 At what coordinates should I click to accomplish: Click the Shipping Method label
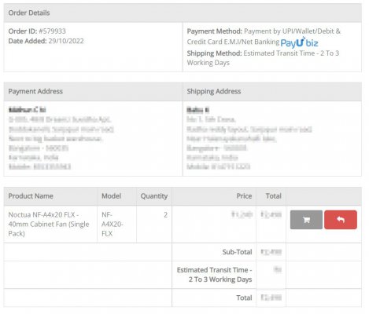214,53
